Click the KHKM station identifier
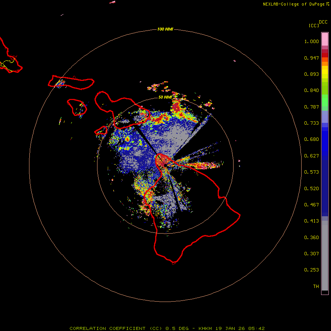This screenshot has width=331, height=331. tap(205, 328)
